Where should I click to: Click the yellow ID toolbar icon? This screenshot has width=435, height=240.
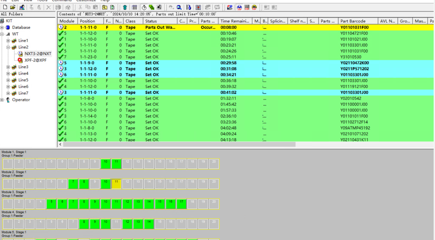(x=254, y=7)
